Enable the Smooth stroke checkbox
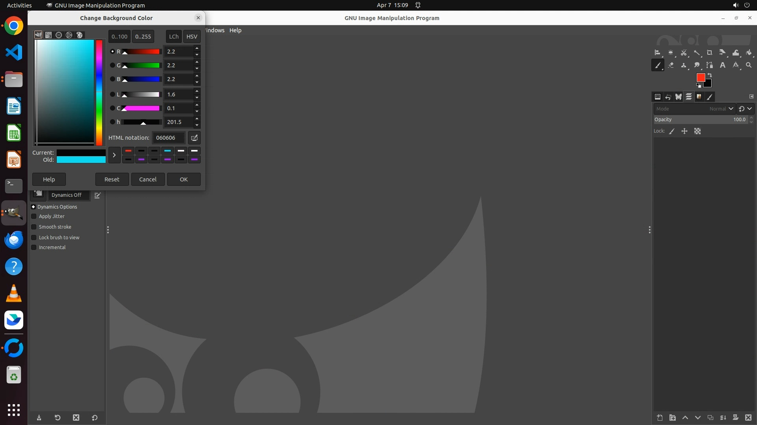 34,227
